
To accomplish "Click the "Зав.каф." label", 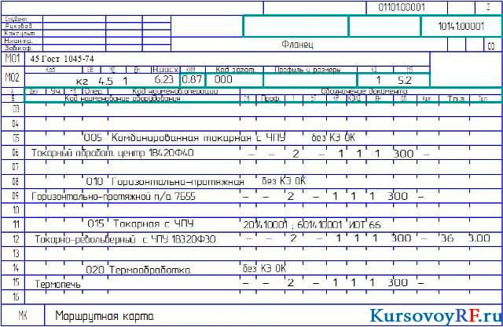I will click(x=18, y=48).
